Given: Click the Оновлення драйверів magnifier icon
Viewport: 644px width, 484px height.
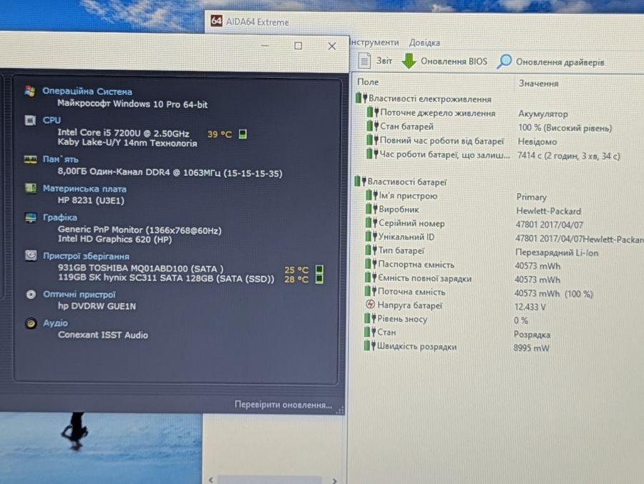Looking at the screenshot, I should [504, 61].
